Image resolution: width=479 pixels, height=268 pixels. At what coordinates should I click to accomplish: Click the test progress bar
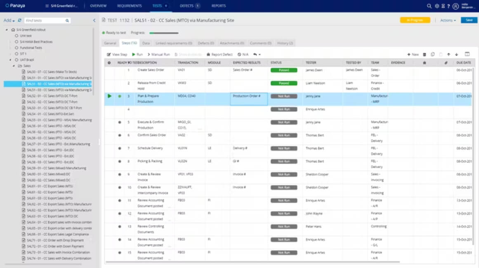[x=164, y=33]
